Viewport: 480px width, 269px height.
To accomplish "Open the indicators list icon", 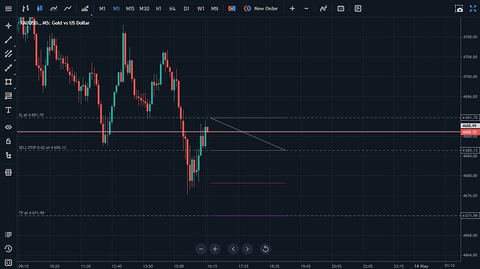I will [85, 8].
